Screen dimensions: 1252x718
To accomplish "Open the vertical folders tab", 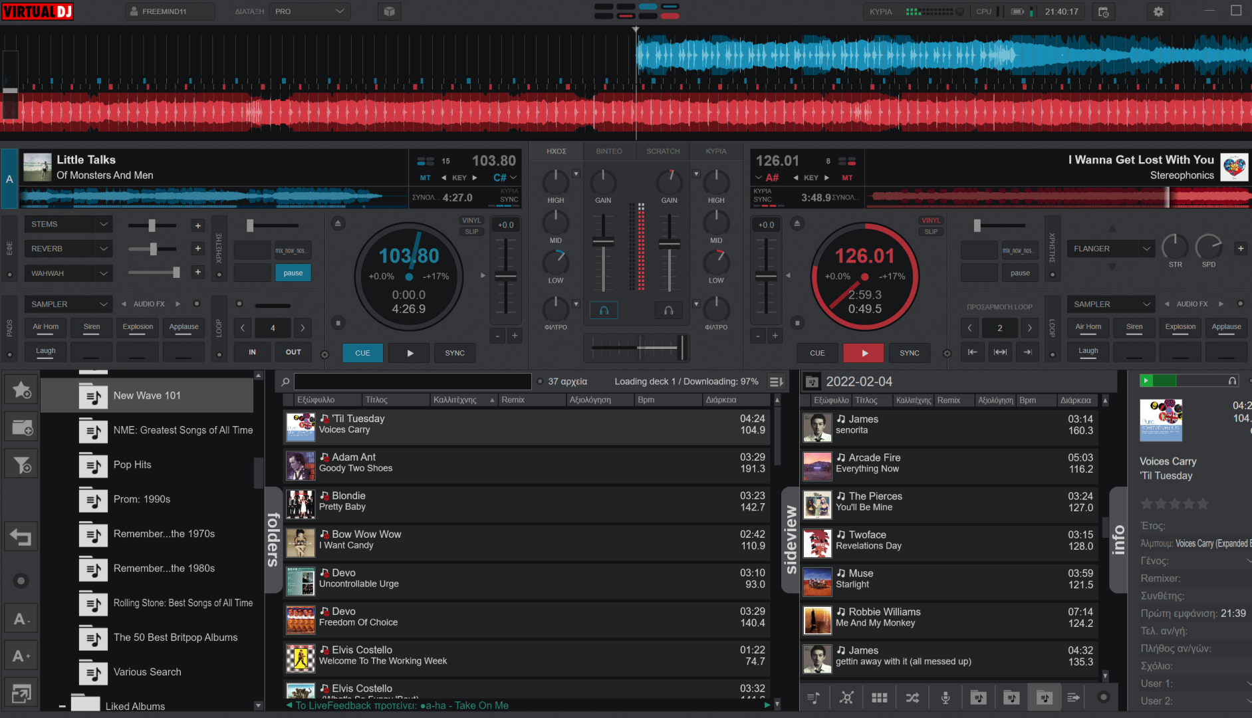I will 273,539.
